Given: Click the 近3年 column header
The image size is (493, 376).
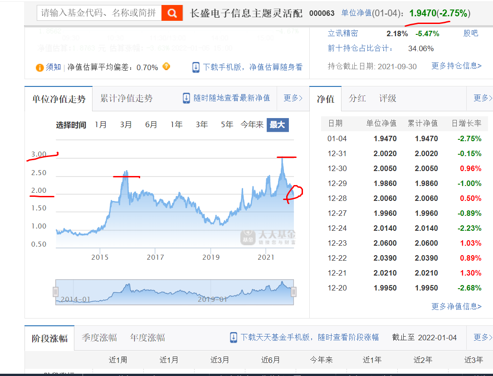Looking at the screenshot, I should pyautogui.click(x=473, y=360).
